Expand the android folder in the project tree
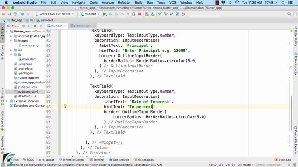The width and height of the screenshot is (298, 167). pyautogui.click(x=11, y=36)
